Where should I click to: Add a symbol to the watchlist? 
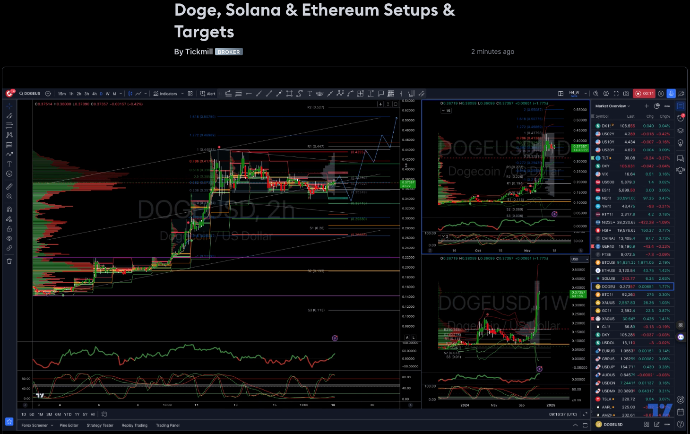click(x=647, y=106)
